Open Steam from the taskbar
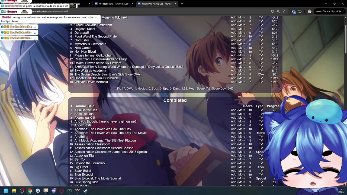This screenshot has height=195, width=347. (85, 191)
